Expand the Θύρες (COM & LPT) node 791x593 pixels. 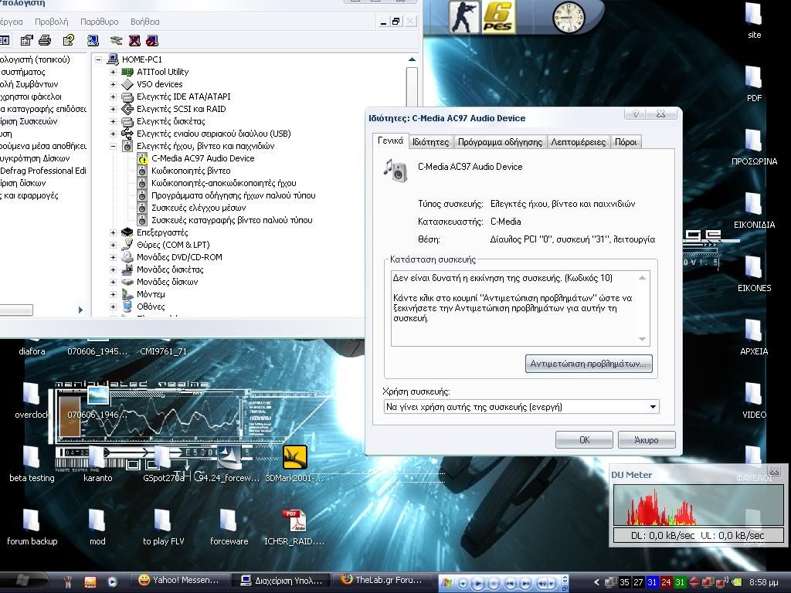[113, 245]
